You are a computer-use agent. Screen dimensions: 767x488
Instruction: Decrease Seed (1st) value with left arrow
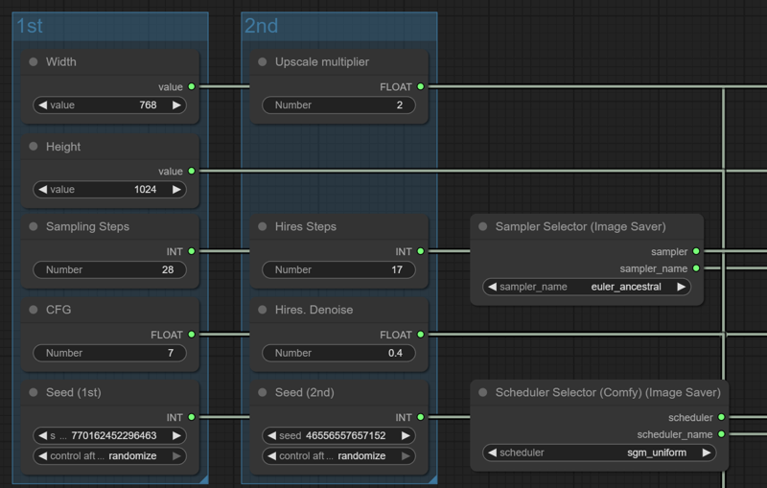(42, 435)
